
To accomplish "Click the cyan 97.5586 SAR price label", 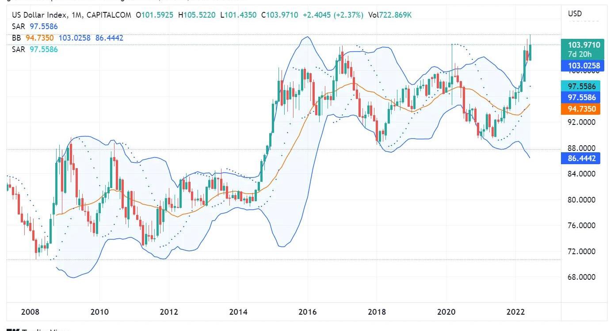I will tap(581, 86).
